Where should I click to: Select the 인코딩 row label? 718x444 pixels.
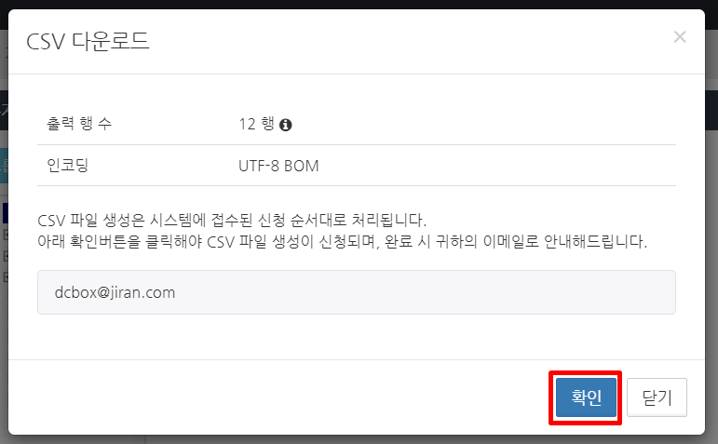coord(67,166)
